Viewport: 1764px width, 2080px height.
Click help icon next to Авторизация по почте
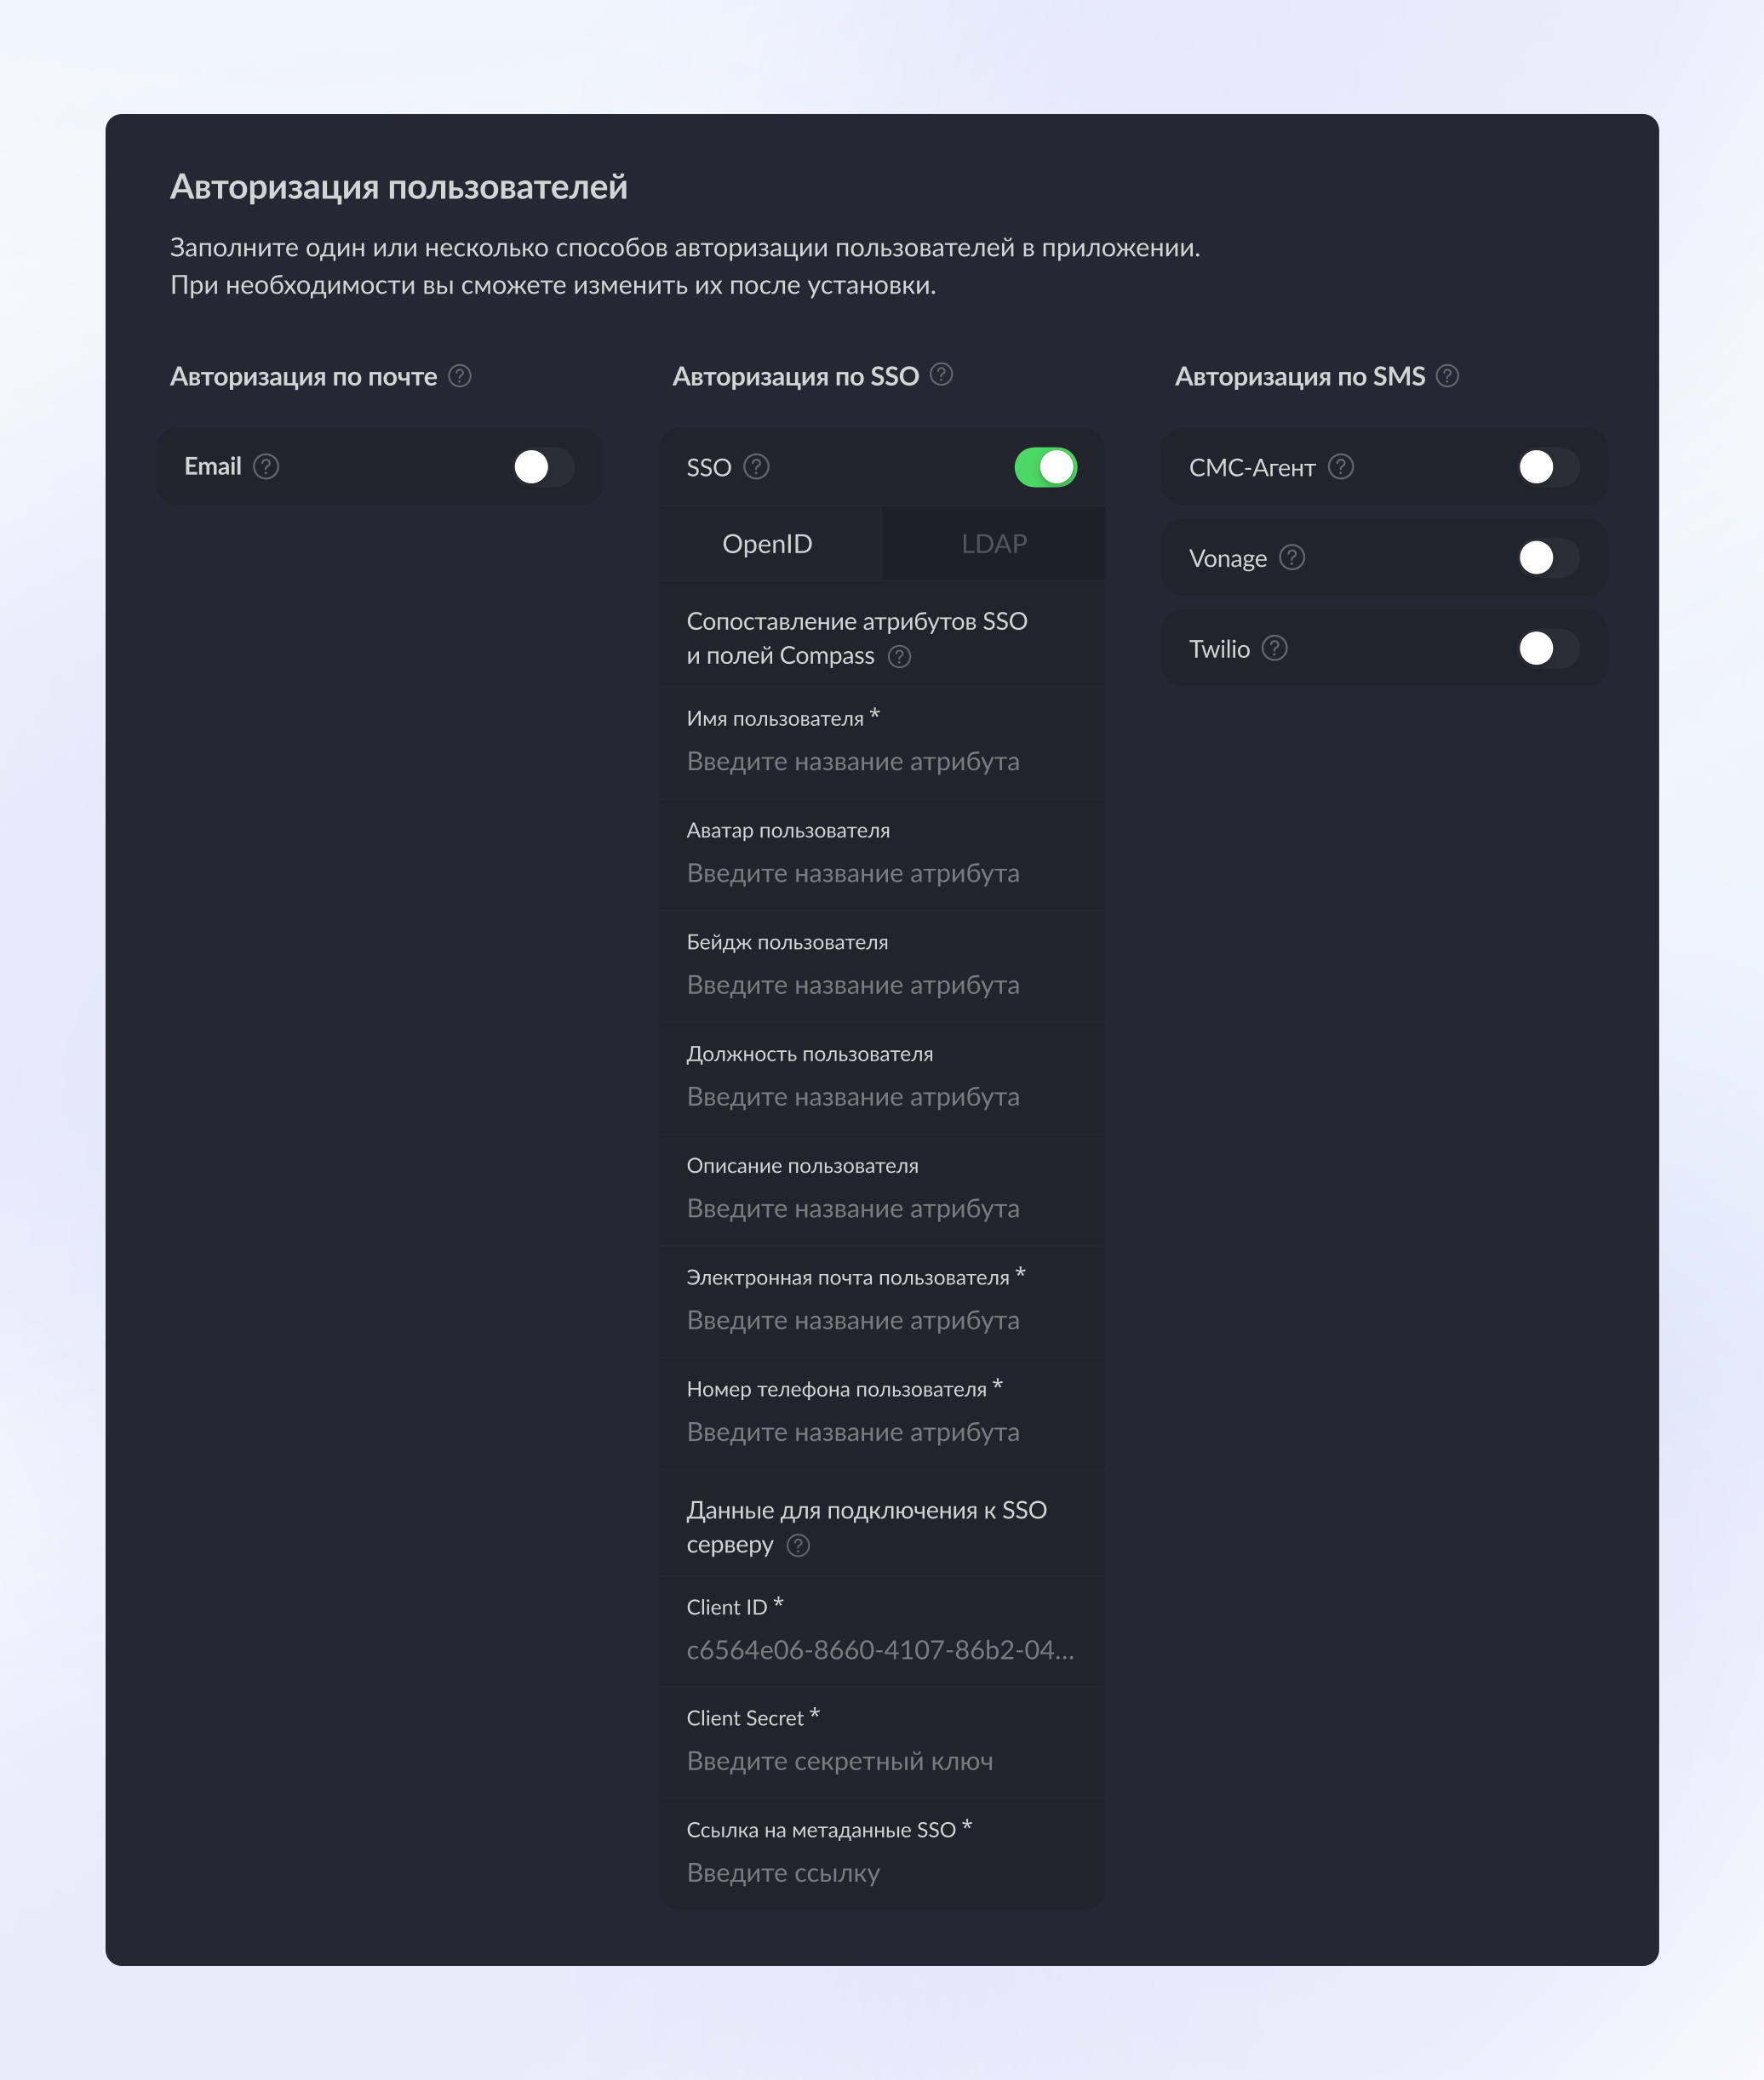(x=459, y=376)
